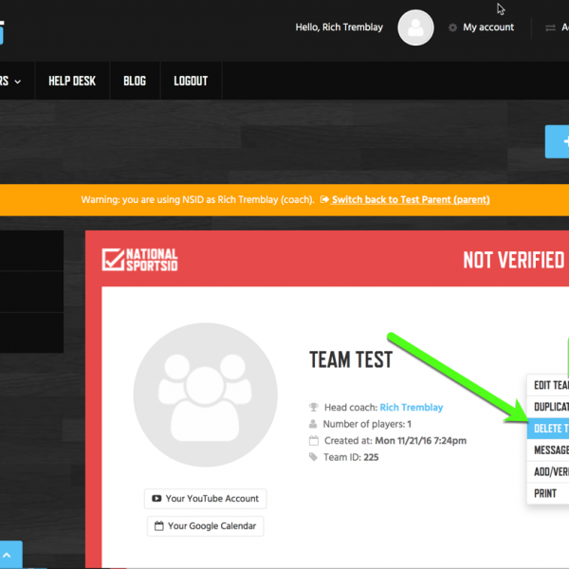Screen dimensions: 569x569
Task: Click the tag icon by Team ID
Action: 313,457
